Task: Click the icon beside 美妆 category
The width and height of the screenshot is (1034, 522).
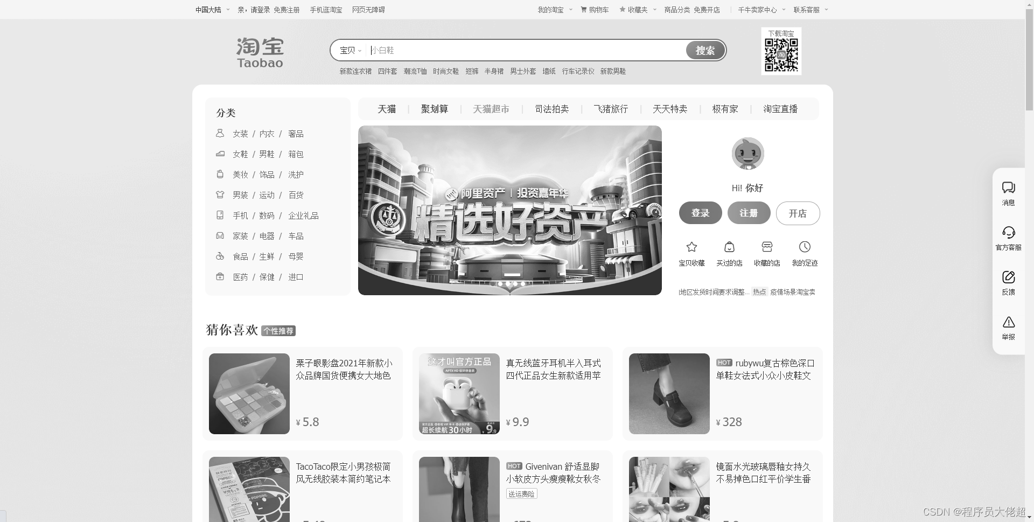Action: coord(220,174)
